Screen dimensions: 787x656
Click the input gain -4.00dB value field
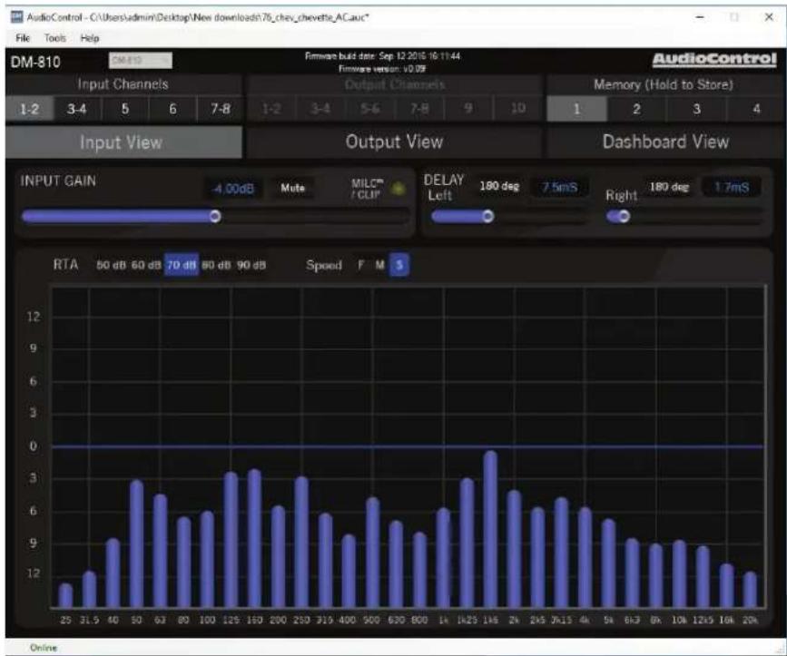(x=233, y=189)
